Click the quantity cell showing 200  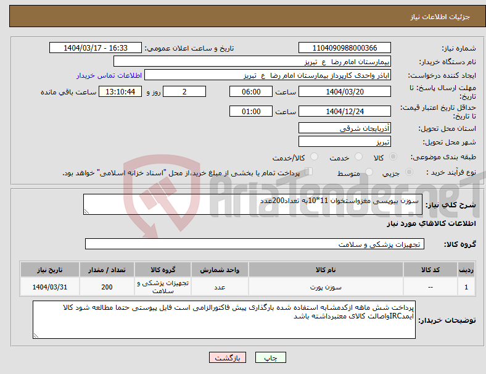point(107,287)
